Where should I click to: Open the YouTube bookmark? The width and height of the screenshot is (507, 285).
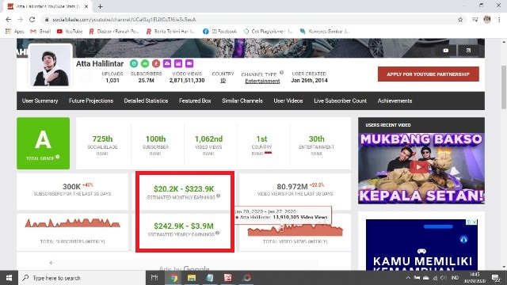[x=70, y=32]
